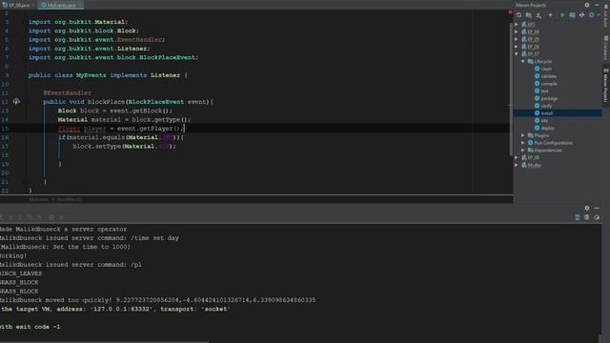Hide the Maven Projects panel with minimize icon

coord(597,5)
